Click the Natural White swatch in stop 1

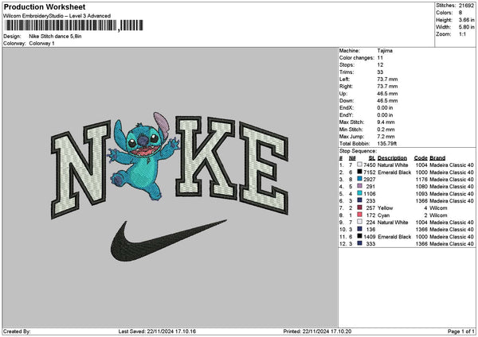coord(360,165)
